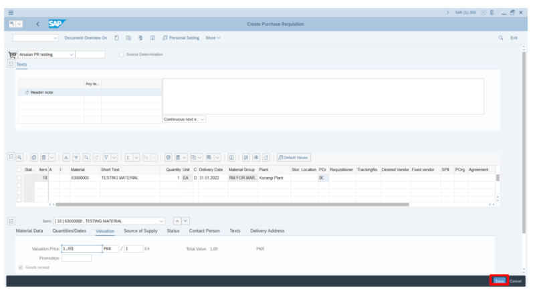The width and height of the screenshot is (535, 292).
Task: Expand the More menu in the toolbar
Action: coord(213,37)
